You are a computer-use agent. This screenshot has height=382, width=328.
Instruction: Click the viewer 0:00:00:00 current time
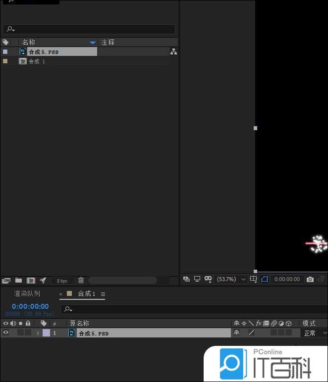click(x=287, y=279)
